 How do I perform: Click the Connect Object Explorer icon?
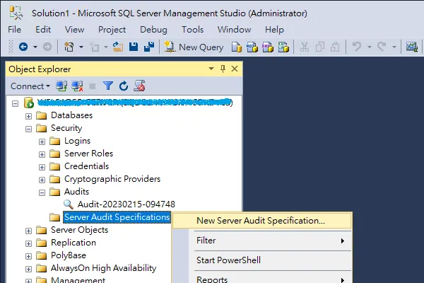click(61, 86)
